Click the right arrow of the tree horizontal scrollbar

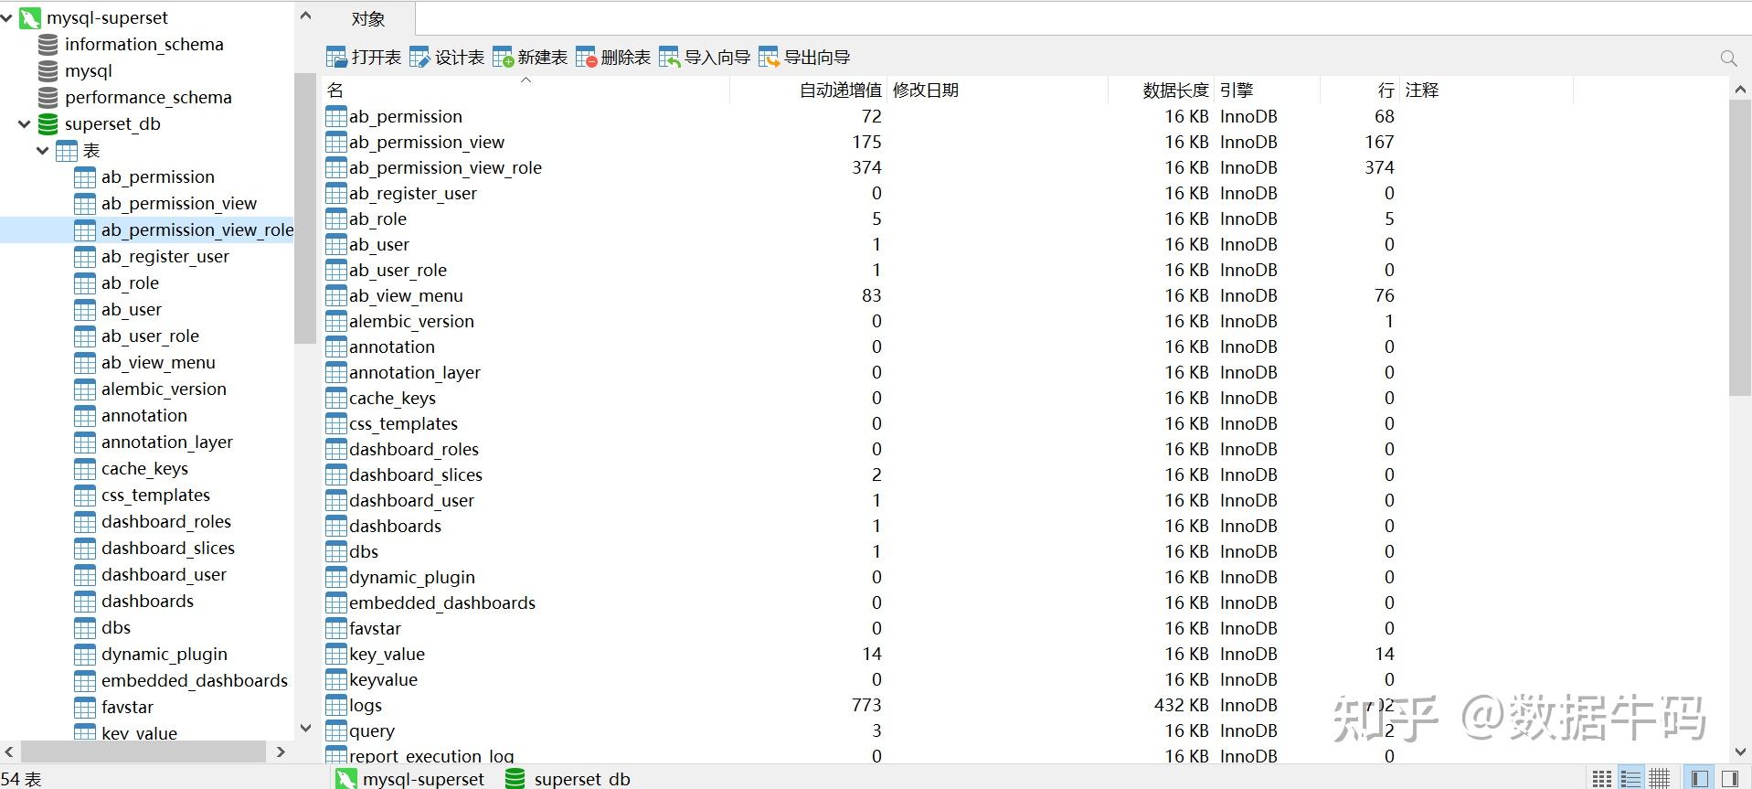point(281,752)
